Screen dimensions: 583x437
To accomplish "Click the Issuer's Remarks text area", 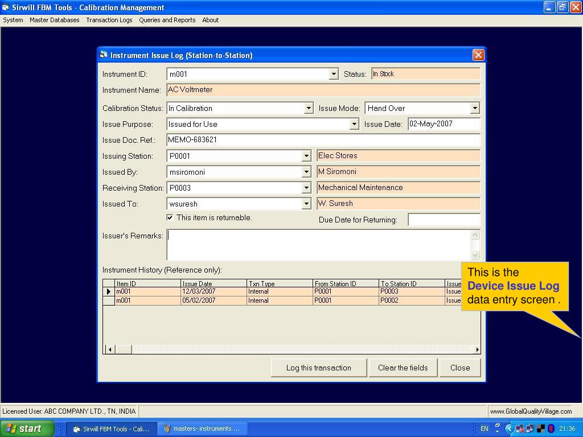I will point(319,245).
